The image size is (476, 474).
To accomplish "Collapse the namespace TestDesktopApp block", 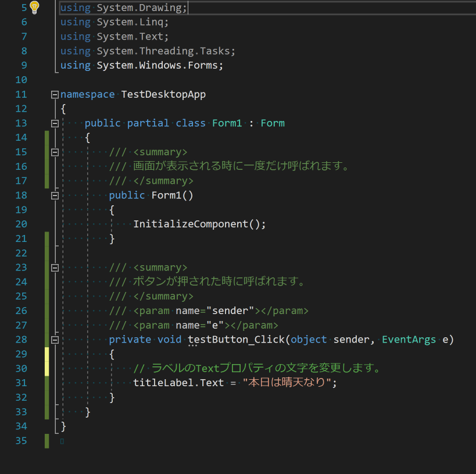I will tap(55, 95).
